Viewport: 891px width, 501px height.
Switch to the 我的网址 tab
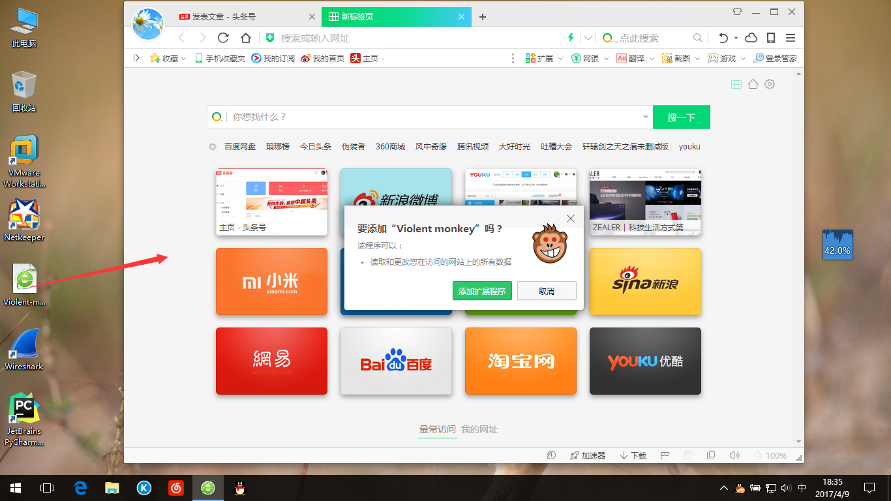click(x=479, y=429)
